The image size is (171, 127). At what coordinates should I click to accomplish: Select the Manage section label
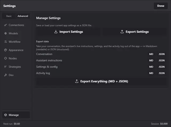pyautogui.click(x=14, y=115)
